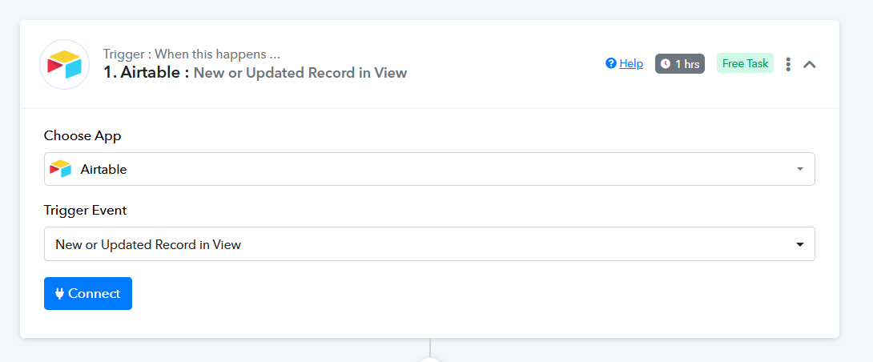The image size is (873, 362).
Task: Click the plug icon on the Connect button
Action: click(x=59, y=293)
